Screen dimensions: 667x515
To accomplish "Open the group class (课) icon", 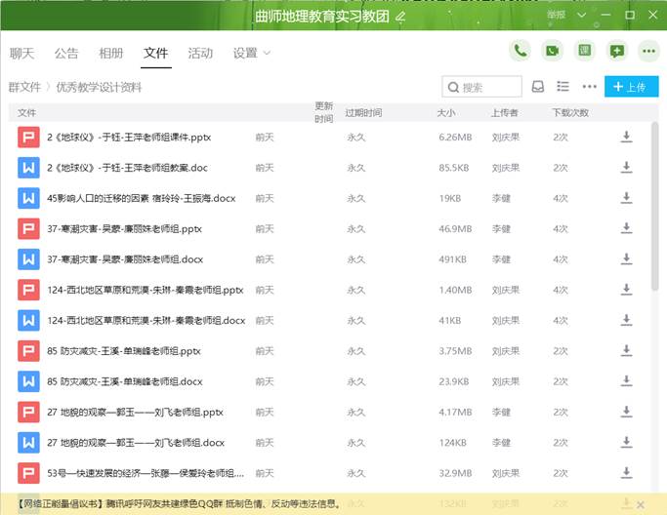I will coord(584,52).
